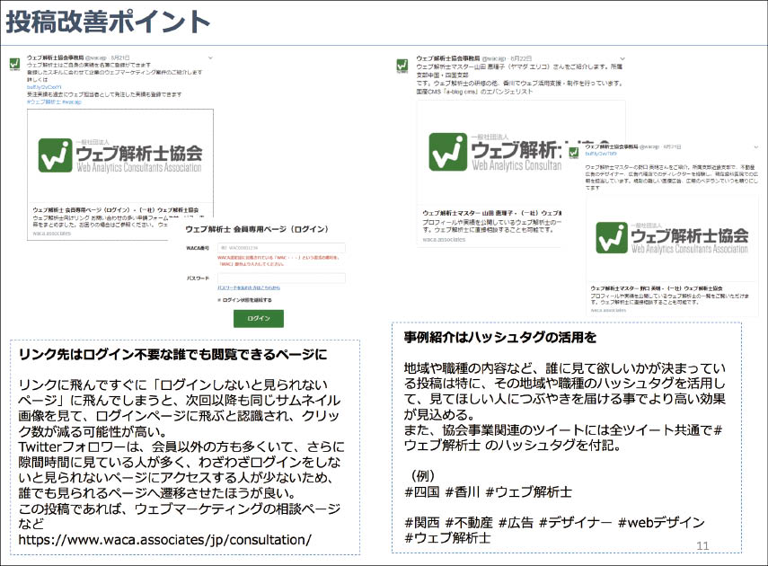Screen dimensions: 768x566
Task: Open the buff.ly link in the 実績を名簿に登録 tweet
Action: click(x=44, y=87)
